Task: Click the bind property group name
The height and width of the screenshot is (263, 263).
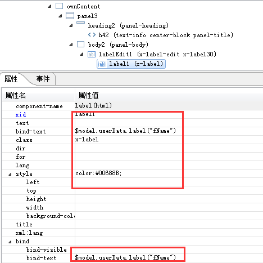Action: 22,241
